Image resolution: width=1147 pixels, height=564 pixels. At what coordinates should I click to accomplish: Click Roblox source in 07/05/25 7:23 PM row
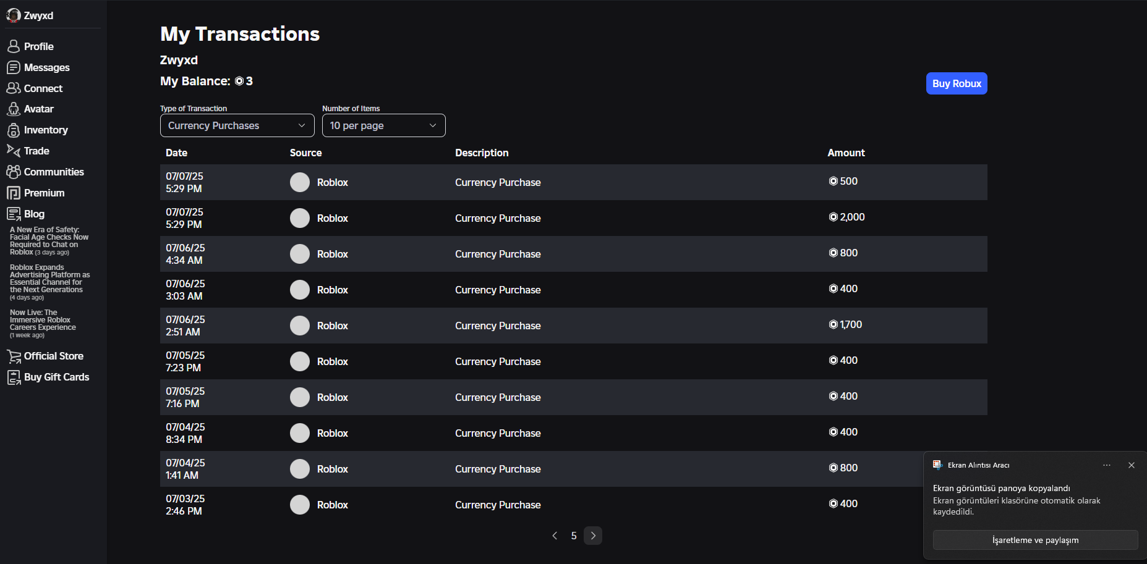(333, 361)
